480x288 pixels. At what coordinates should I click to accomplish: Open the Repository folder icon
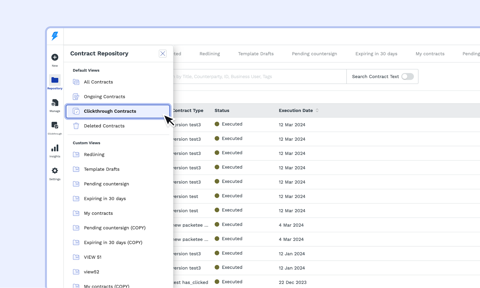(55, 80)
